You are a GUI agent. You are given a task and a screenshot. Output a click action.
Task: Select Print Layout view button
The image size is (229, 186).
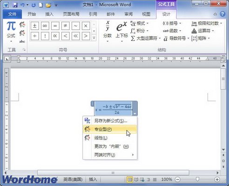130,179
